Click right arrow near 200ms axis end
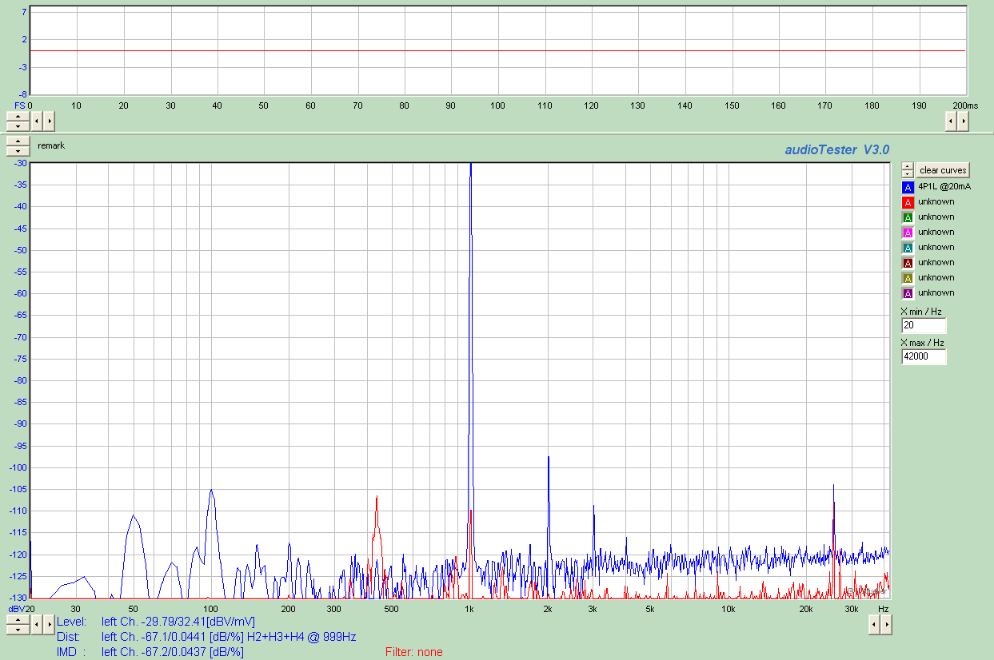This screenshot has width=994, height=660. (x=963, y=121)
